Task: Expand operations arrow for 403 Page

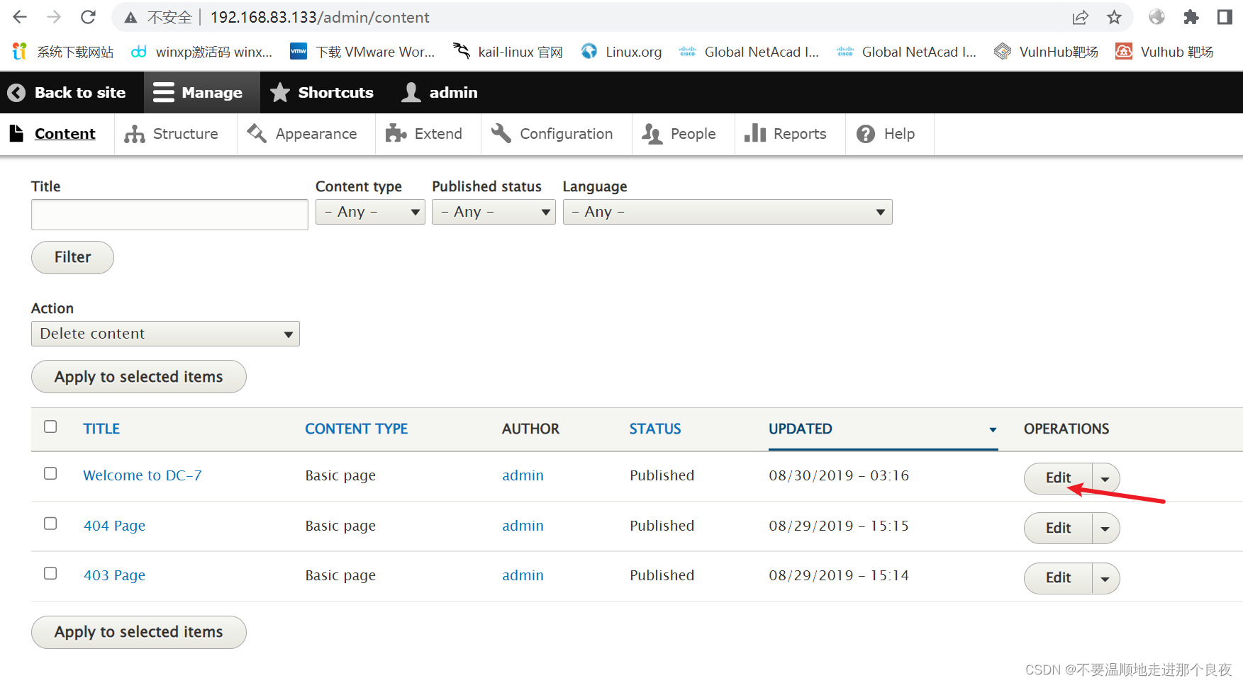Action: (1105, 579)
